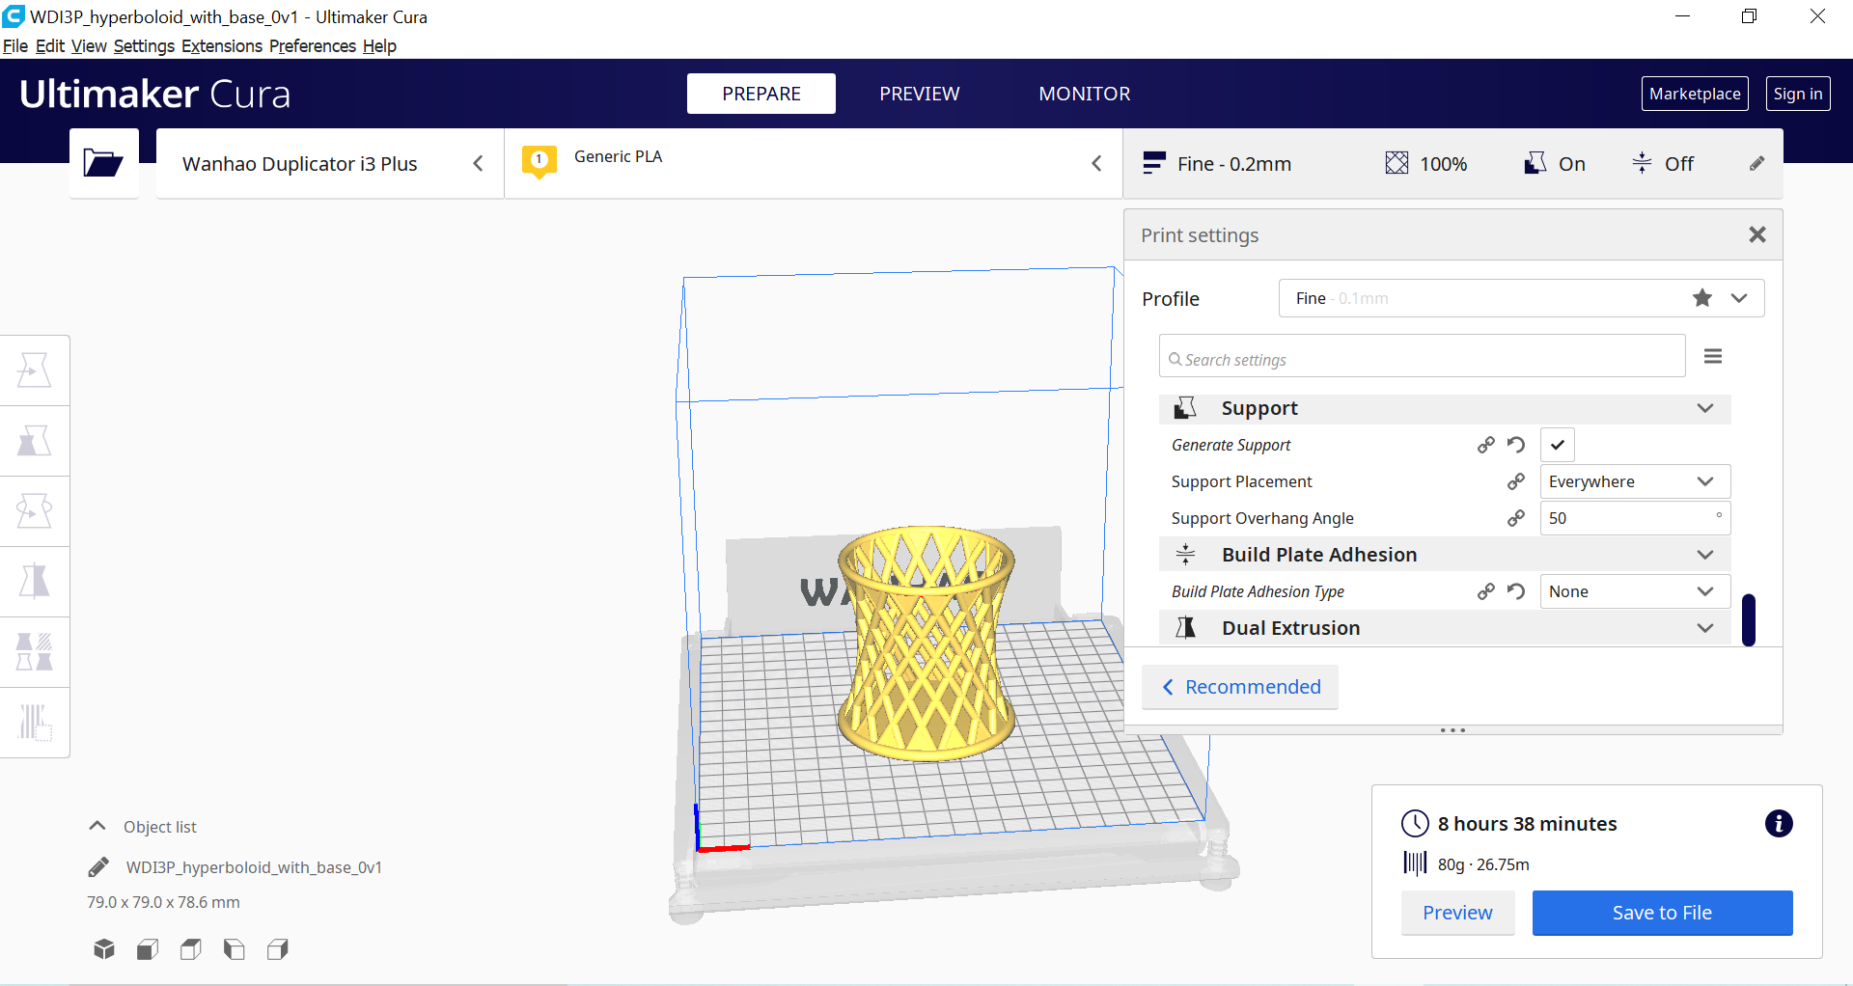Open Per Model Settings tool

tap(35, 652)
